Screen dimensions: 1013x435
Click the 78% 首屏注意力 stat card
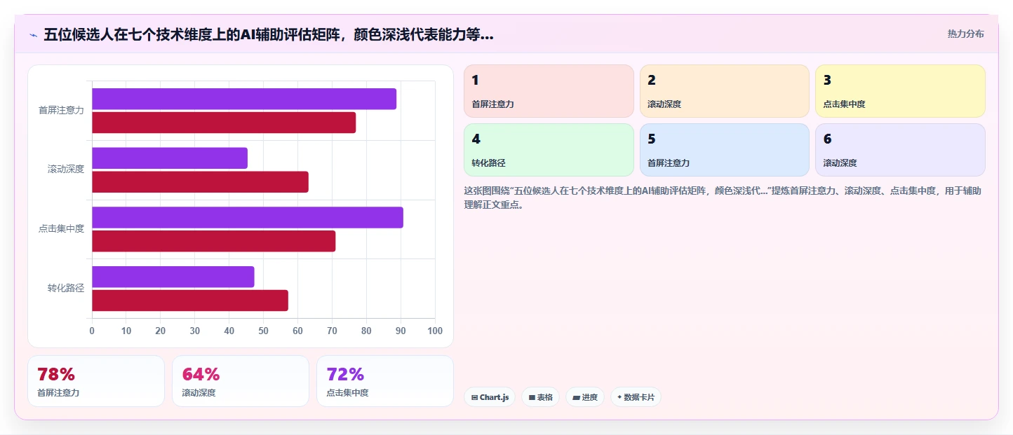pos(96,381)
